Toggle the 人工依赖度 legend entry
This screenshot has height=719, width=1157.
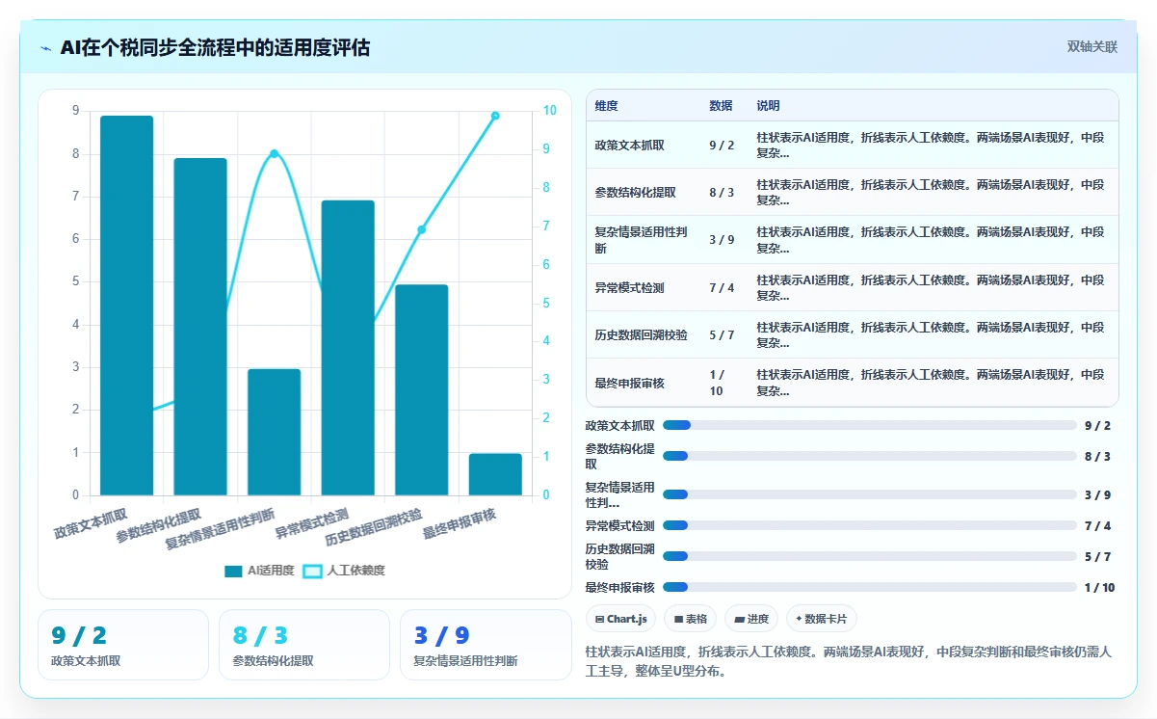click(x=344, y=571)
